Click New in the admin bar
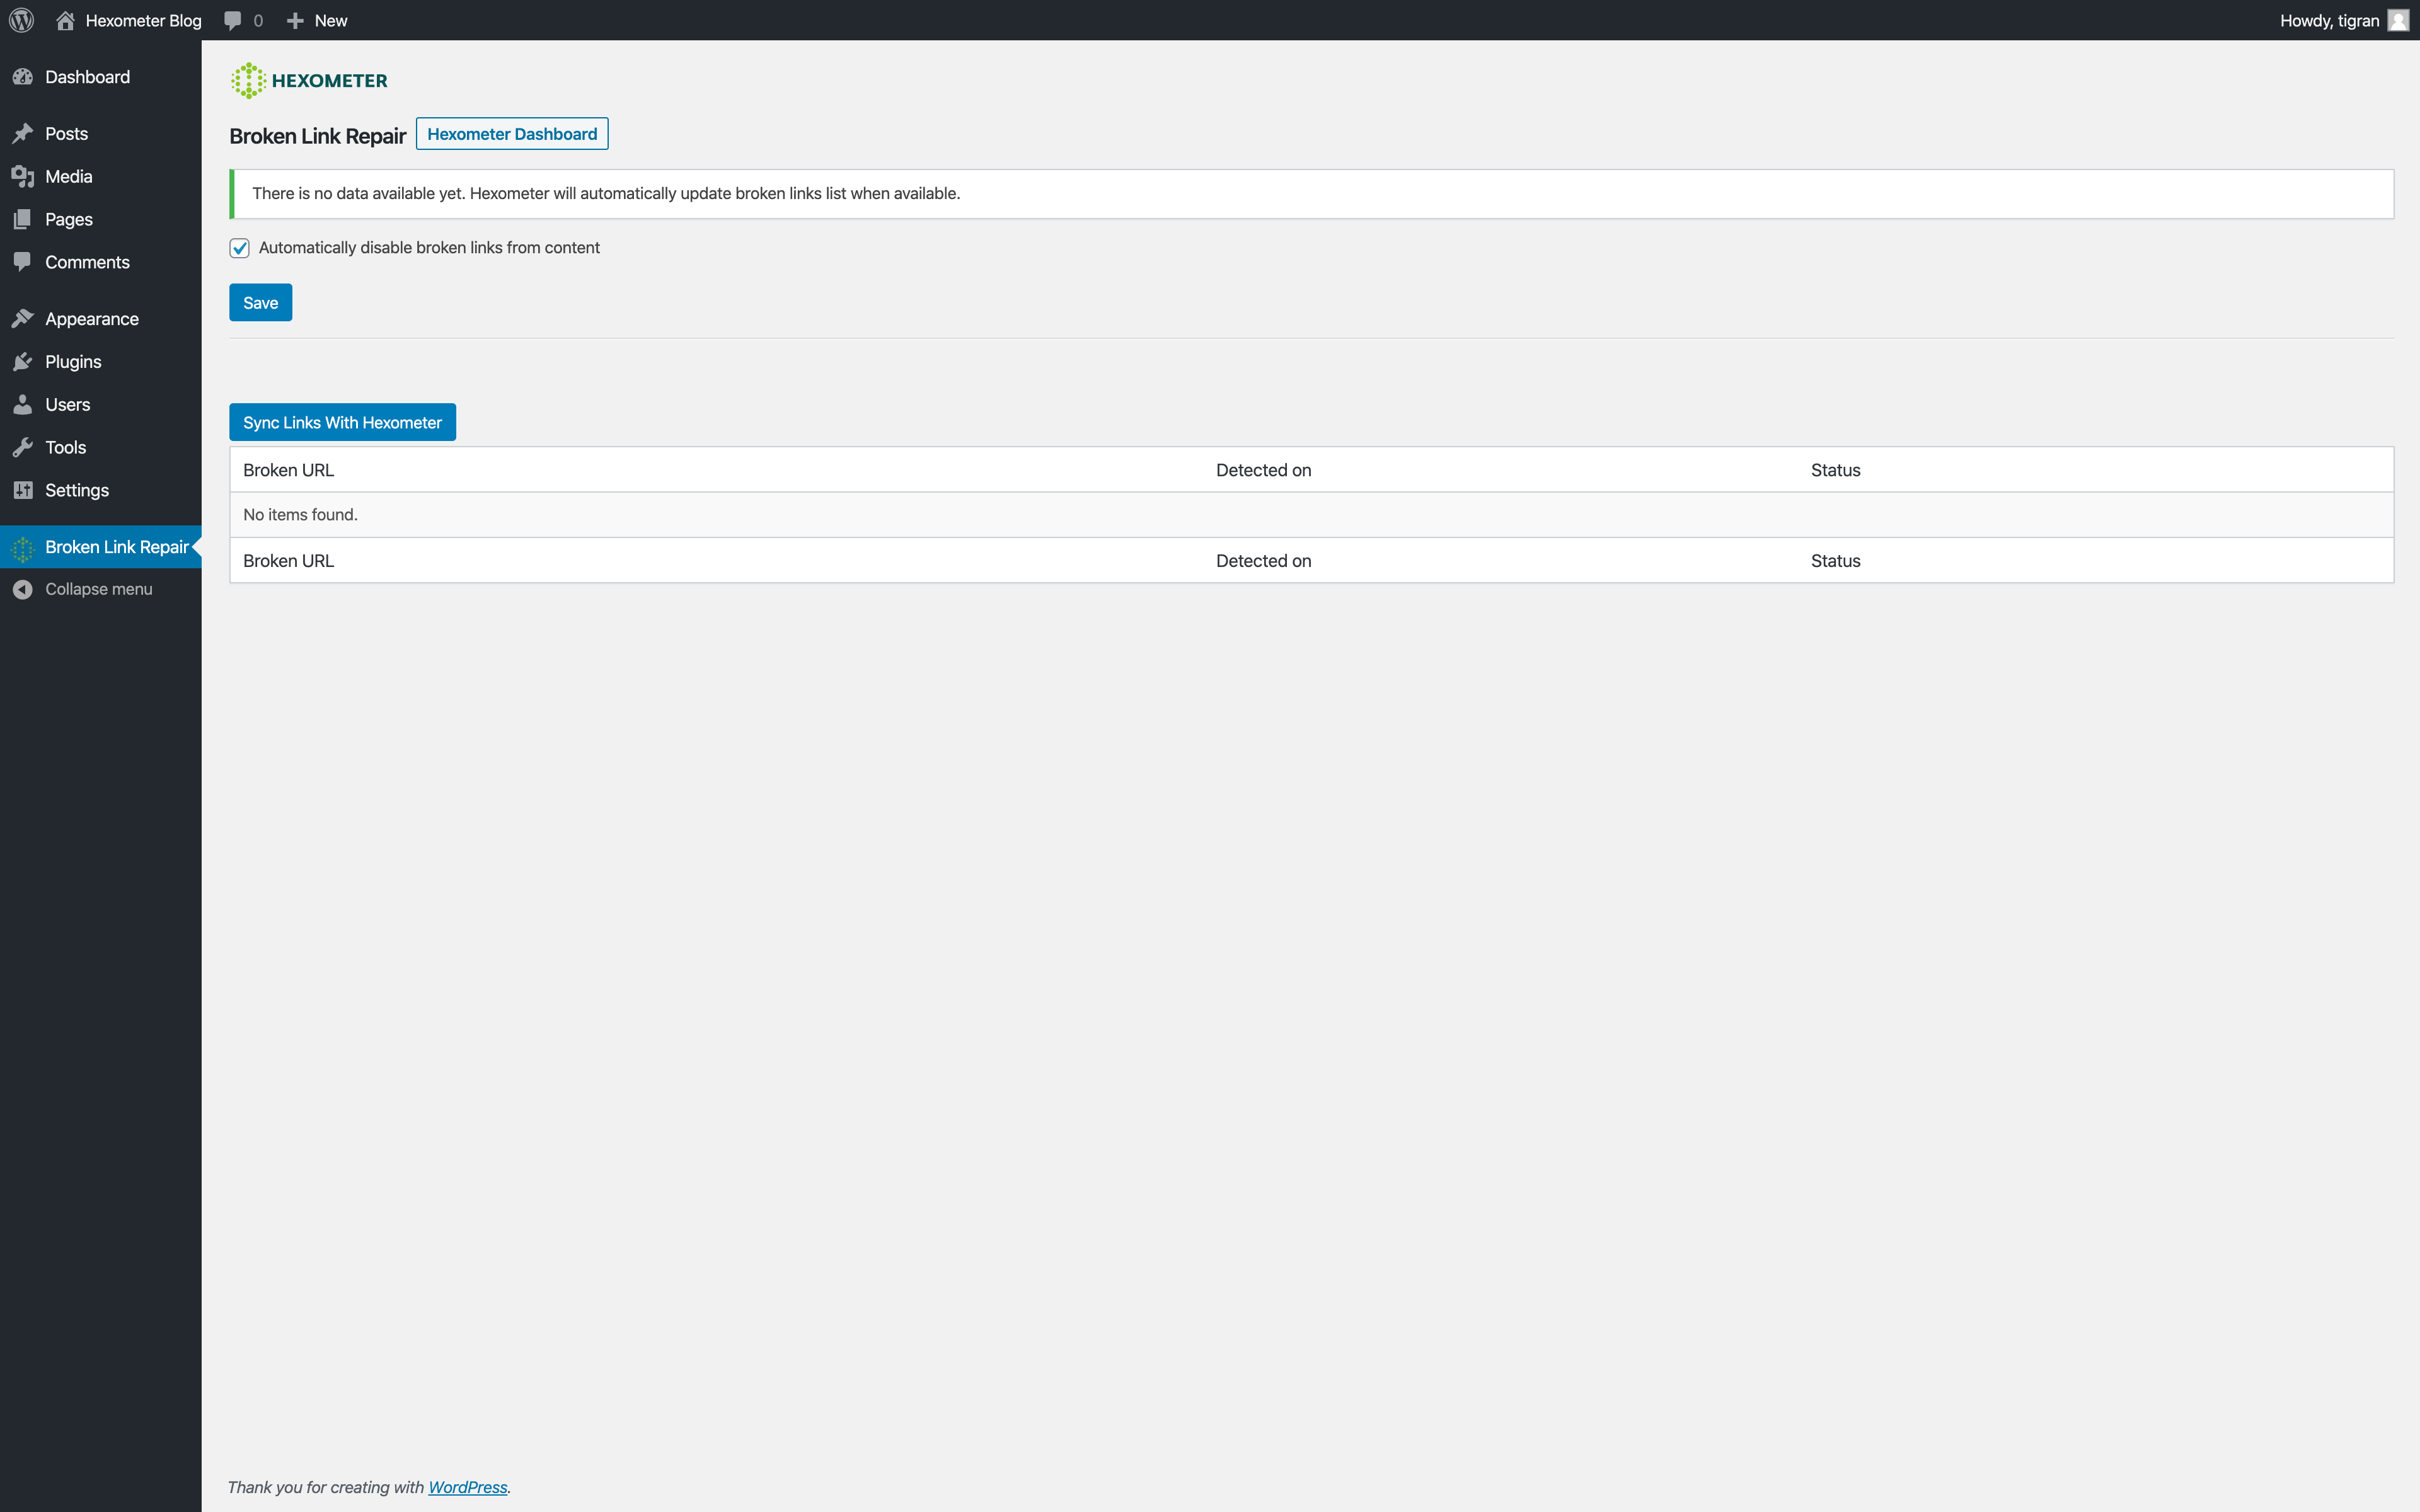The width and height of the screenshot is (2420, 1512). click(331, 20)
